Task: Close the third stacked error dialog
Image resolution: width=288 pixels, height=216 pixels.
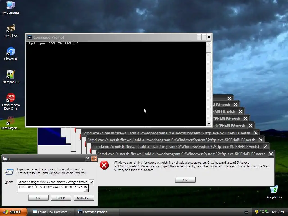Action: 261,140
